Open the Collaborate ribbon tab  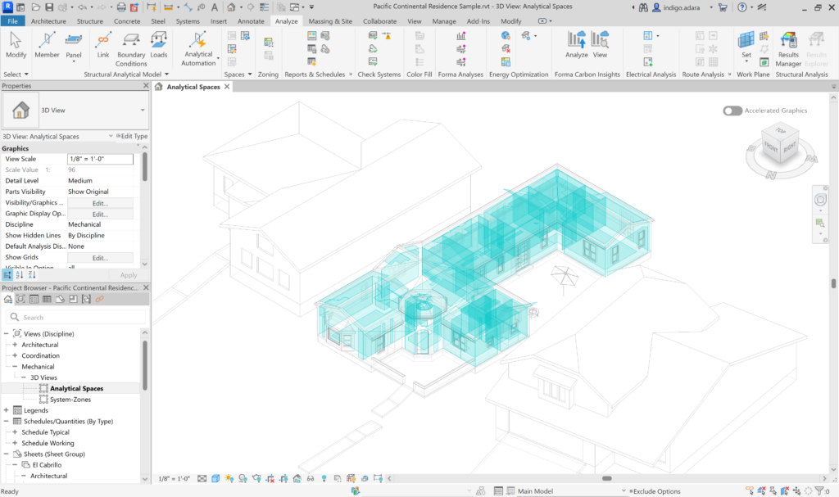click(379, 20)
